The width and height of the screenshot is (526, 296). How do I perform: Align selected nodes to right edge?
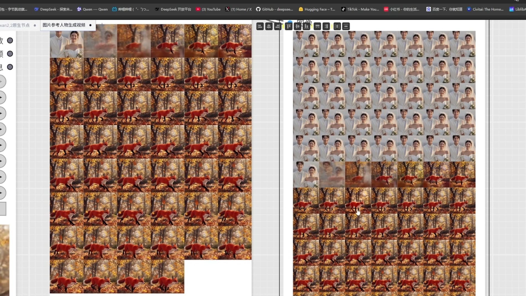click(277, 26)
